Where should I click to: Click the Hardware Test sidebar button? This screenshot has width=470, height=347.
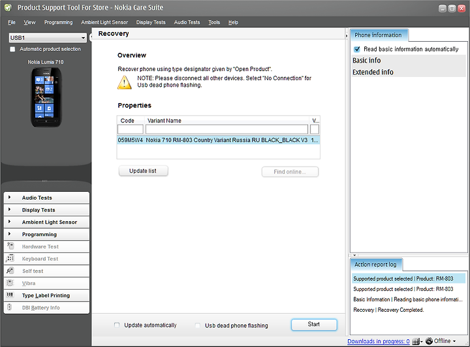tap(46, 247)
